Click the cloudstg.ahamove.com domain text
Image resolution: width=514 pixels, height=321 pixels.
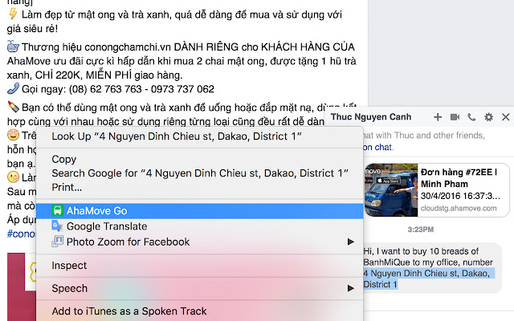click(459, 209)
